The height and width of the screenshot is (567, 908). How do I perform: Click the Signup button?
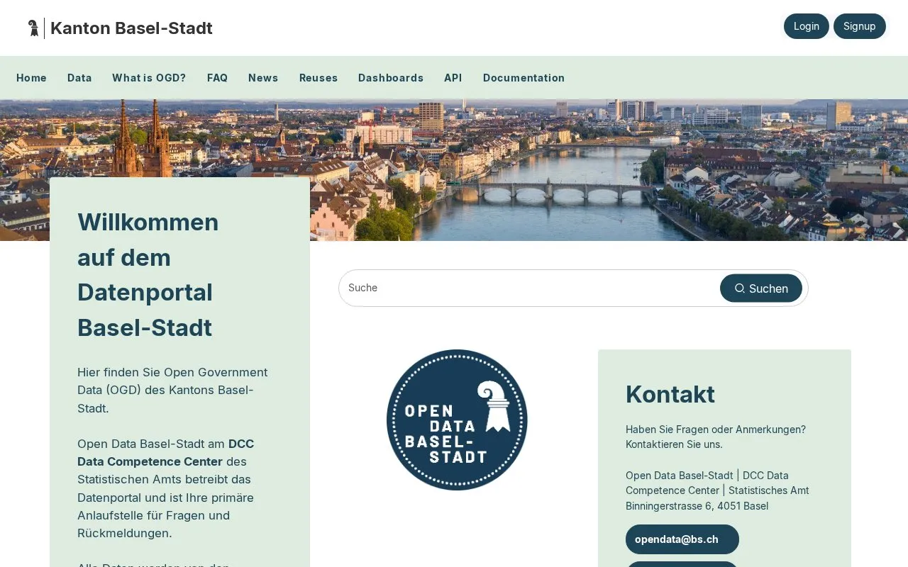[859, 26]
